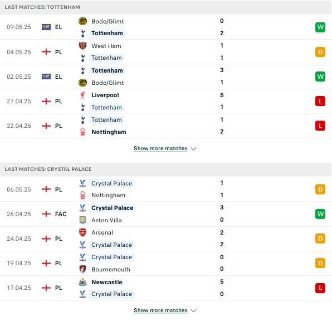
Task: Click the West Ham club crest
Action: [82, 46]
